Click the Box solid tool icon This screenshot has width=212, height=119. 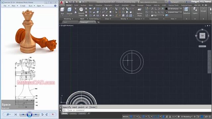tap(62, 10)
